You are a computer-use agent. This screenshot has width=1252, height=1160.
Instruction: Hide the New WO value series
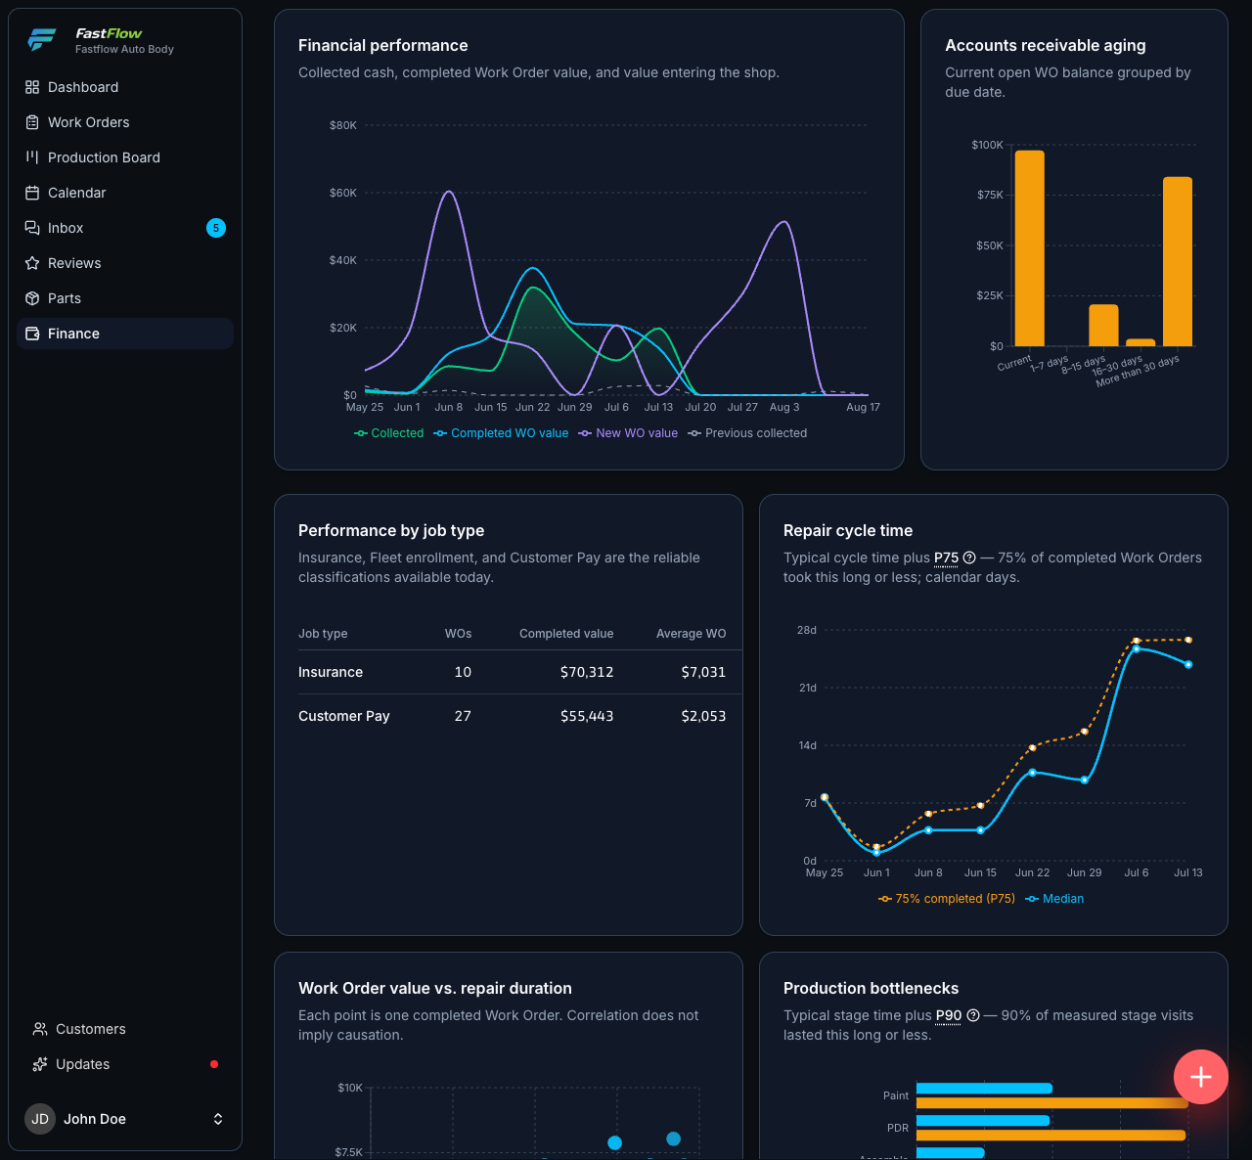click(628, 433)
